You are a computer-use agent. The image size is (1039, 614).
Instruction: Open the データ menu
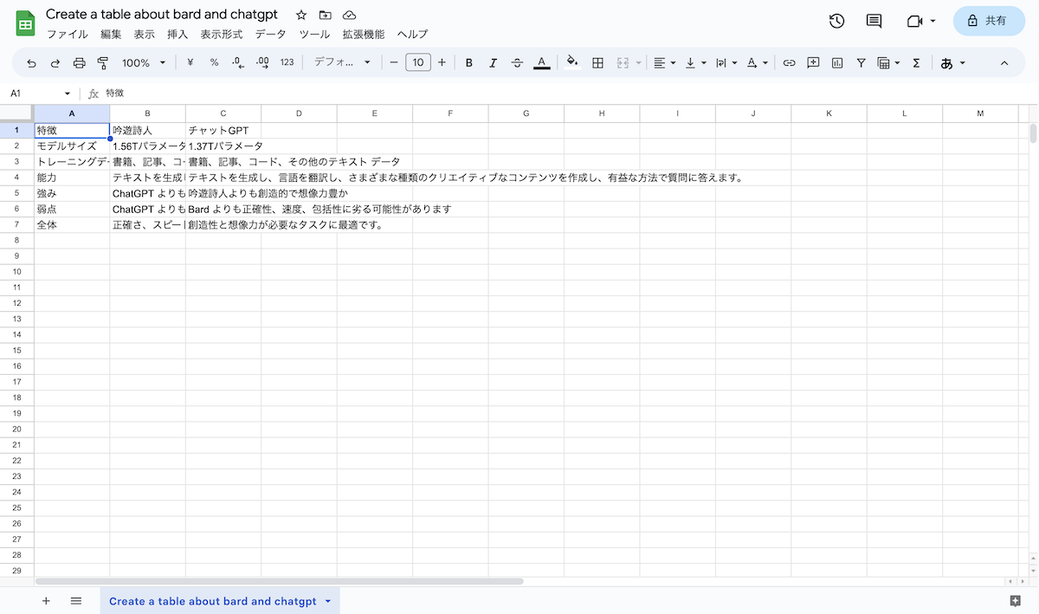(270, 35)
